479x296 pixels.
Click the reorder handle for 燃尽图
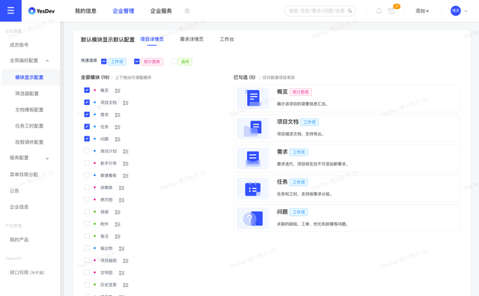121,200
